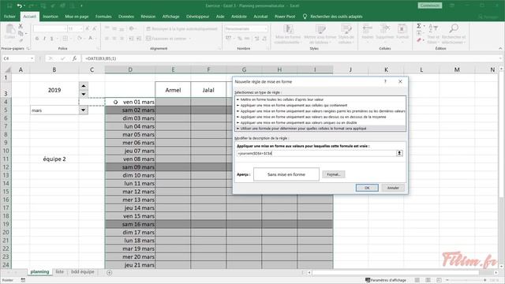Expand the formula bar chevron
The height and width of the screenshot is (284, 505).
click(500, 58)
